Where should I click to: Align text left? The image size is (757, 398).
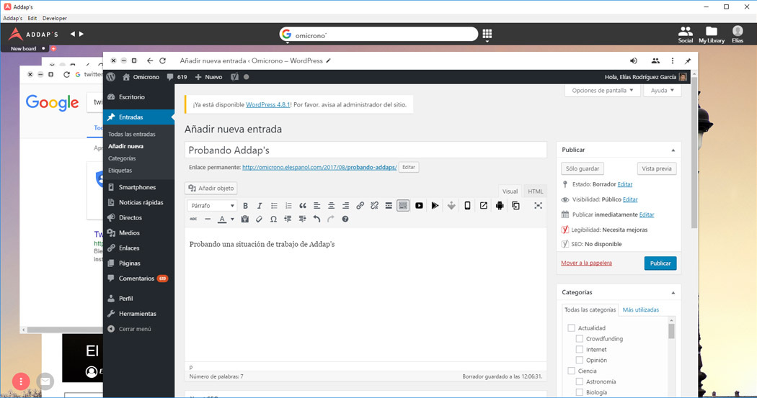point(316,206)
